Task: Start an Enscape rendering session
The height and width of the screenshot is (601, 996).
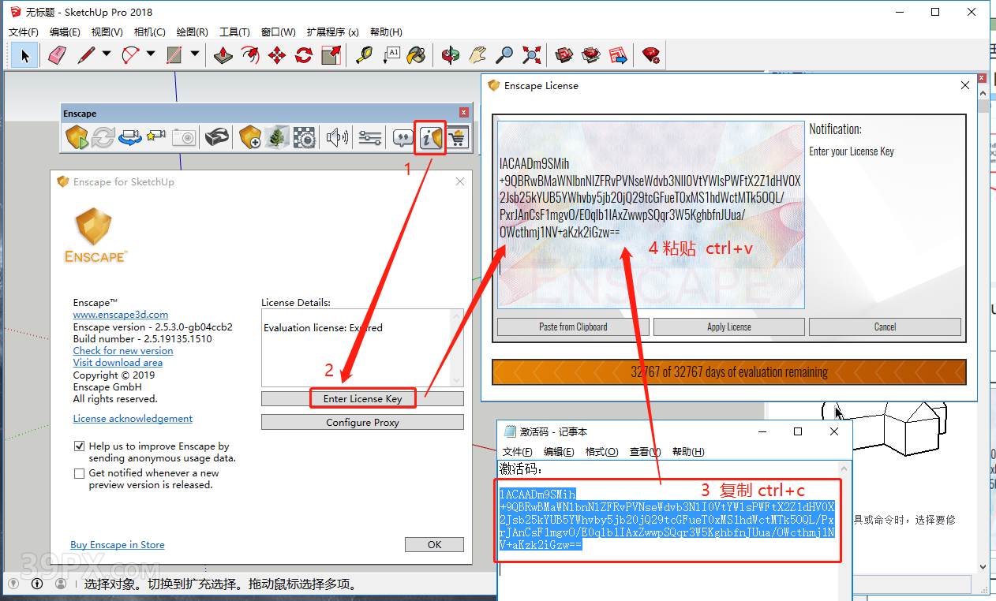Action: (76, 136)
